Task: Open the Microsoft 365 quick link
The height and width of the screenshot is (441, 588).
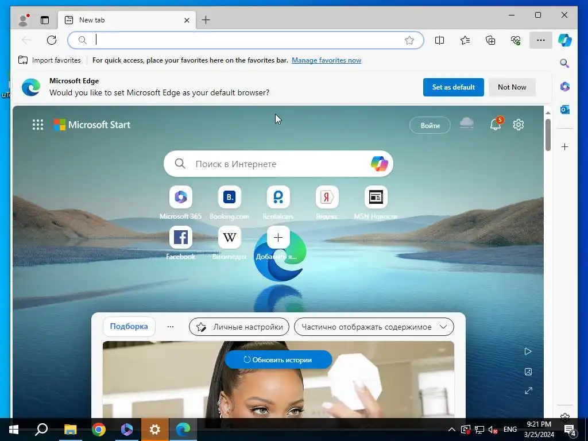Action: tap(180, 203)
